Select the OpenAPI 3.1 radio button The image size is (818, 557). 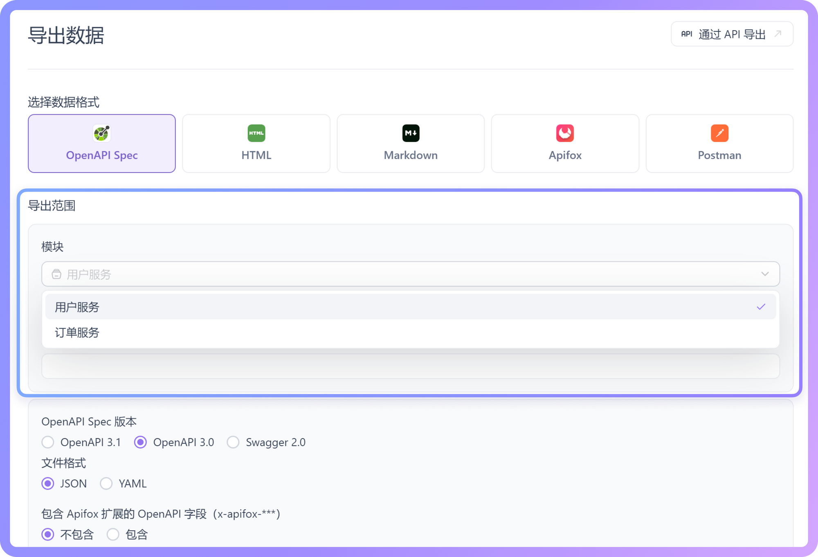click(48, 442)
